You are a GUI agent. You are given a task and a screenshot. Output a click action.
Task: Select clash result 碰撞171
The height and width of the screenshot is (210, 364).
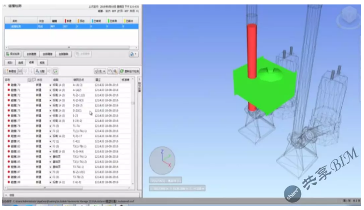point(16,90)
